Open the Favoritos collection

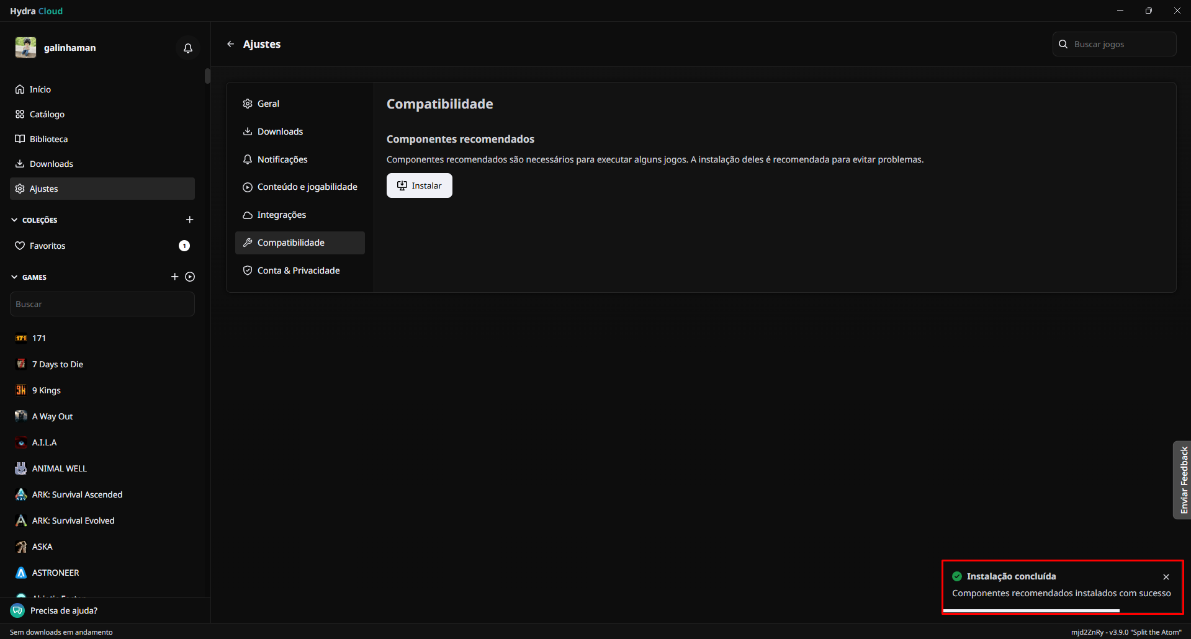[47, 246]
